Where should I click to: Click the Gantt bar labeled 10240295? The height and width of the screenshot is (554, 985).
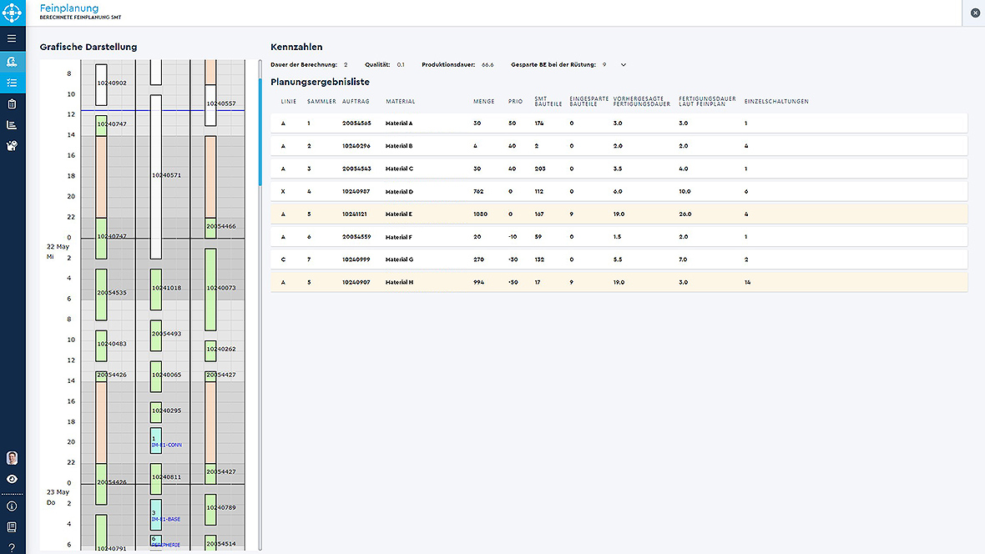(156, 413)
